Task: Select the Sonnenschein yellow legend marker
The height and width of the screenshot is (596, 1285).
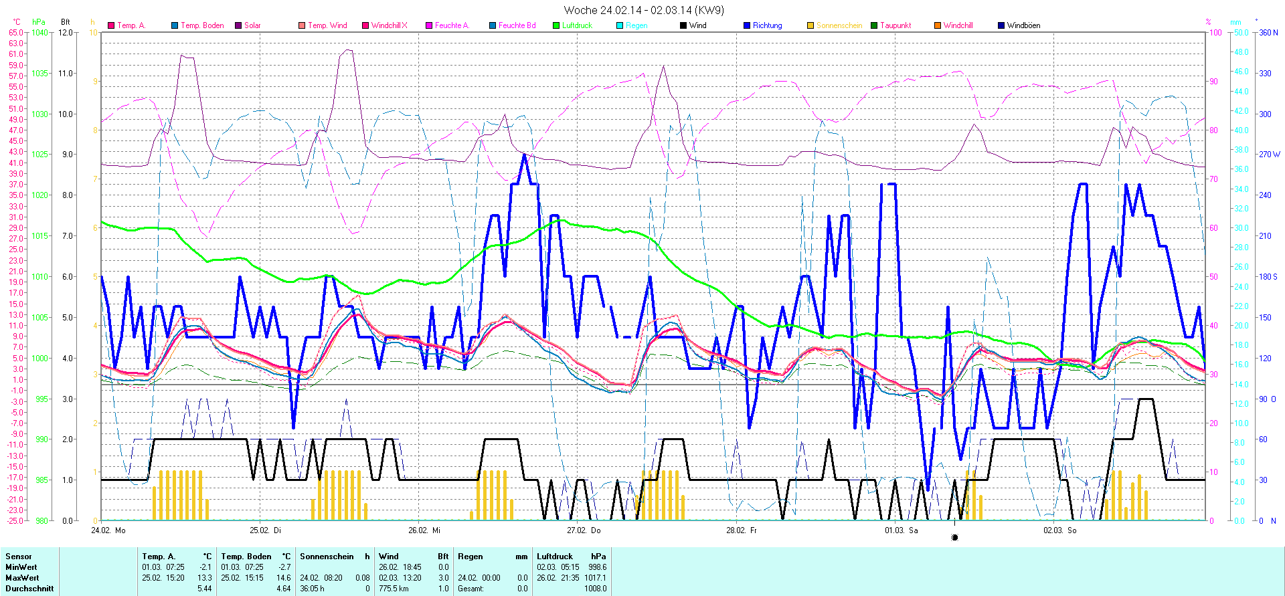Action: 810,25
